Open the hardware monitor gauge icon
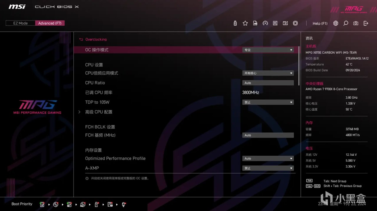The height and width of the screenshot is (211, 377). point(265,23)
